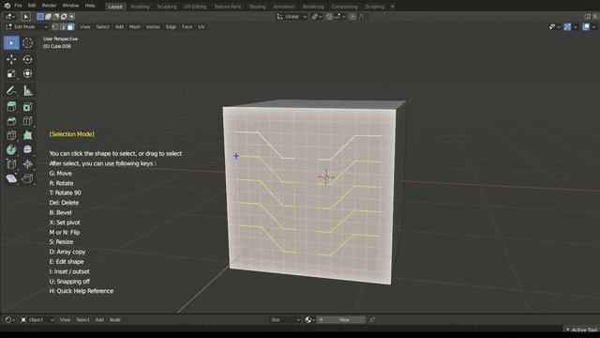The image size is (600, 338).
Task: Set selection mode to Intersect
Action: point(71,17)
